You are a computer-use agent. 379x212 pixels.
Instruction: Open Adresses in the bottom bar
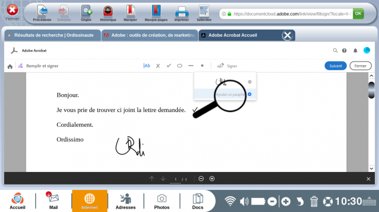pos(125,201)
